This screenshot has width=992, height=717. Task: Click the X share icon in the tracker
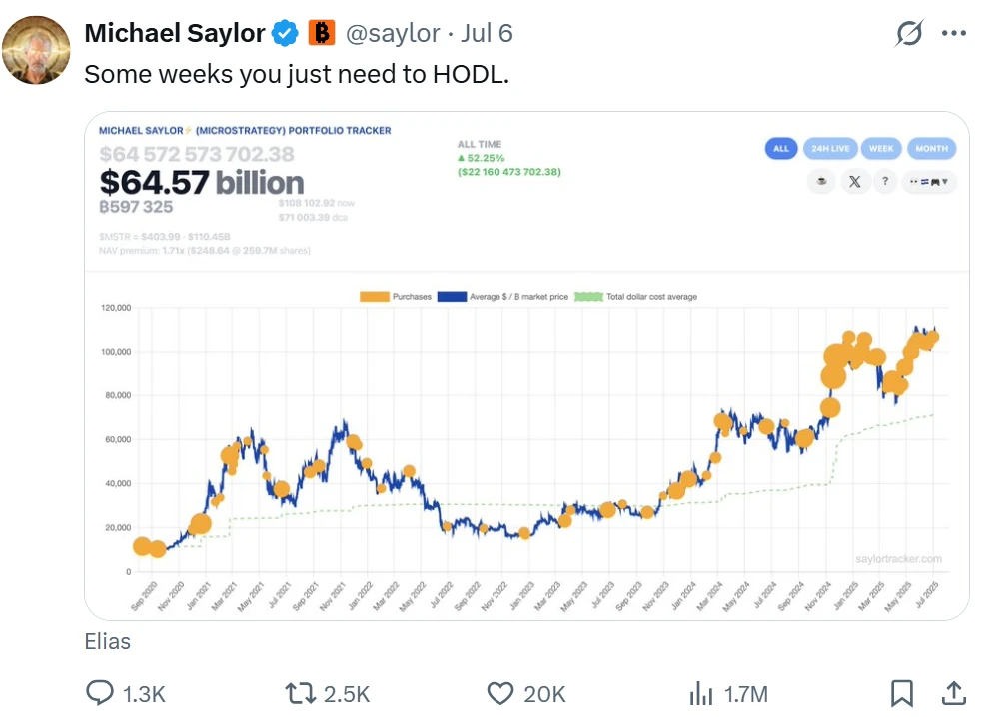854,181
